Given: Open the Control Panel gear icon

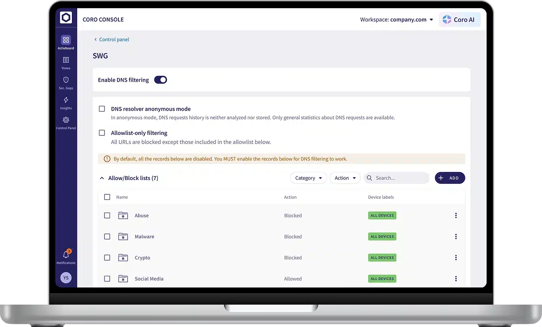Looking at the screenshot, I should pyautogui.click(x=66, y=120).
